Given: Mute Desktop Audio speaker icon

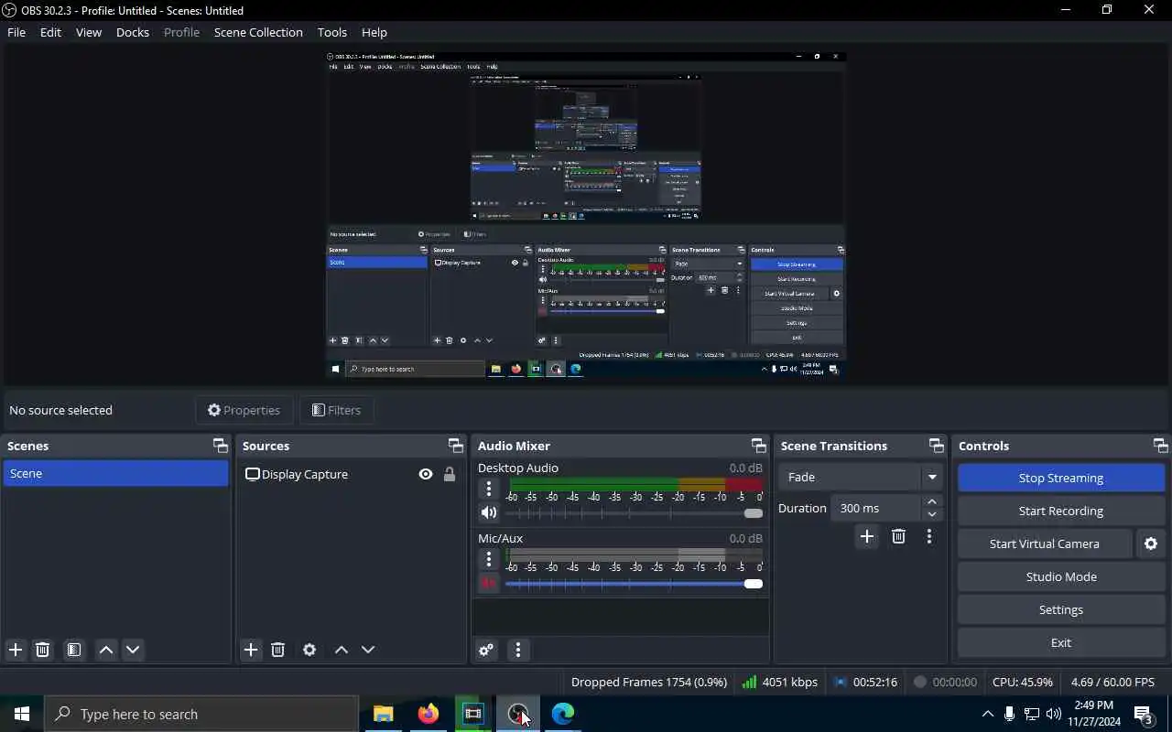Looking at the screenshot, I should [489, 512].
